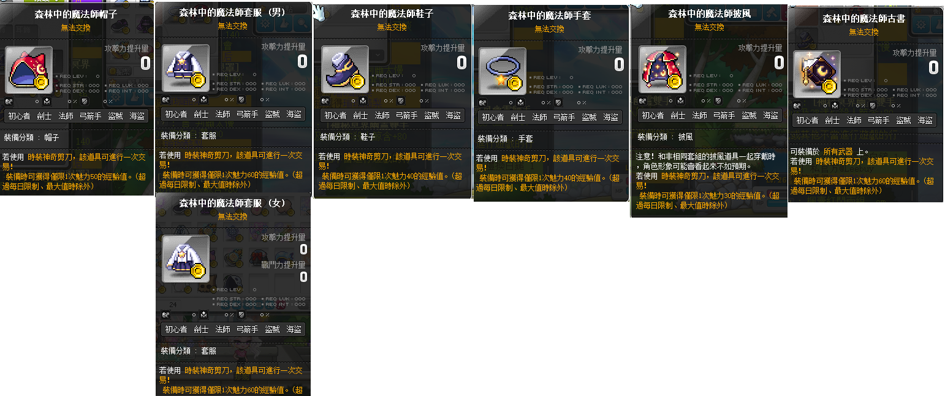Viewport: 945px width, 396px height.
Task: Click 無法交換 label under cape title
Action: [x=709, y=27]
